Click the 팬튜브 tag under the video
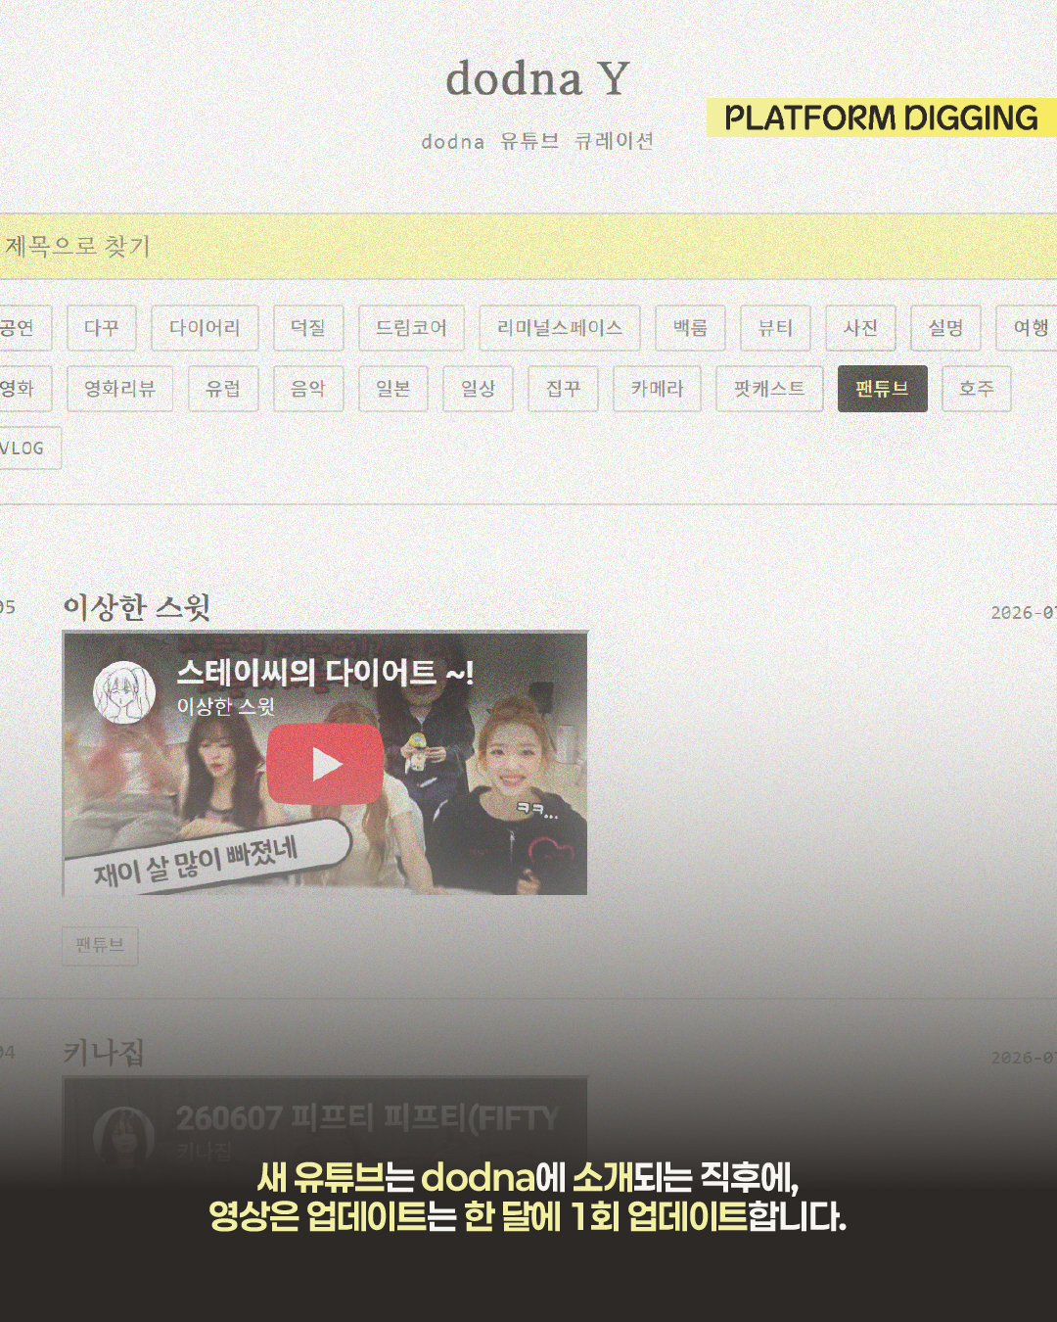 [100, 945]
